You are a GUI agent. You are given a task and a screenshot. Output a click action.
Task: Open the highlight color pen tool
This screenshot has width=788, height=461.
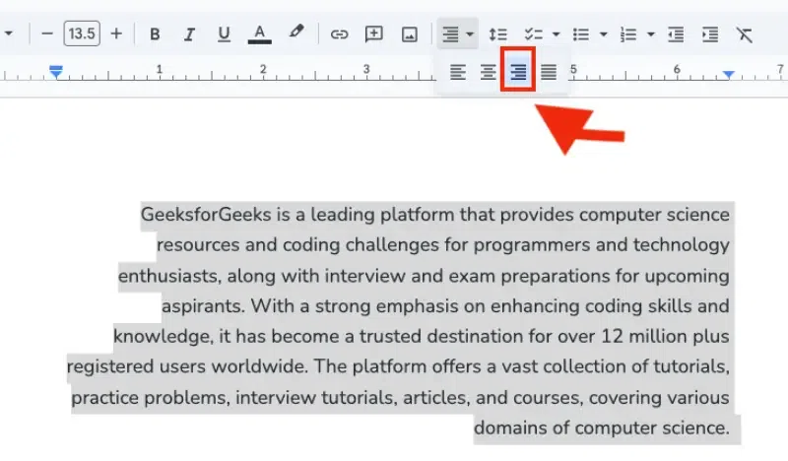point(296,33)
